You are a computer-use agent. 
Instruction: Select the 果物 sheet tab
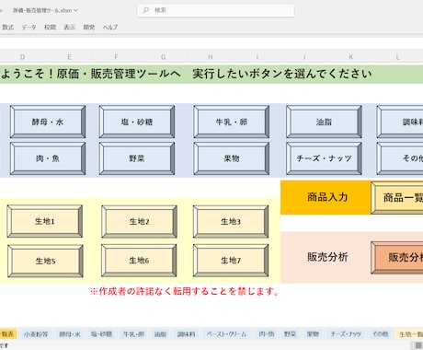313,334
